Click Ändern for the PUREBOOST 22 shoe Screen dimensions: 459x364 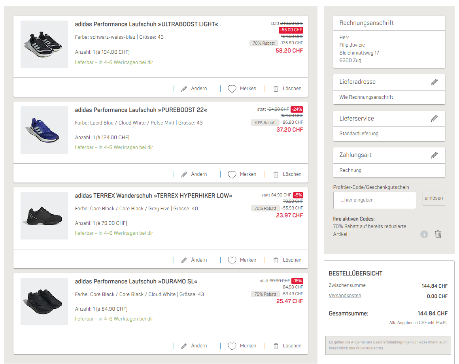[x=199, y=174]
